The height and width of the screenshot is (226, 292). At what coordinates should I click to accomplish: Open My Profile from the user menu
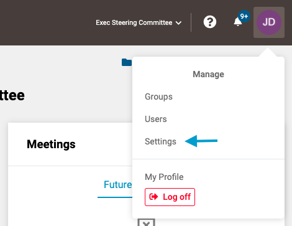(x=164, y=177)
